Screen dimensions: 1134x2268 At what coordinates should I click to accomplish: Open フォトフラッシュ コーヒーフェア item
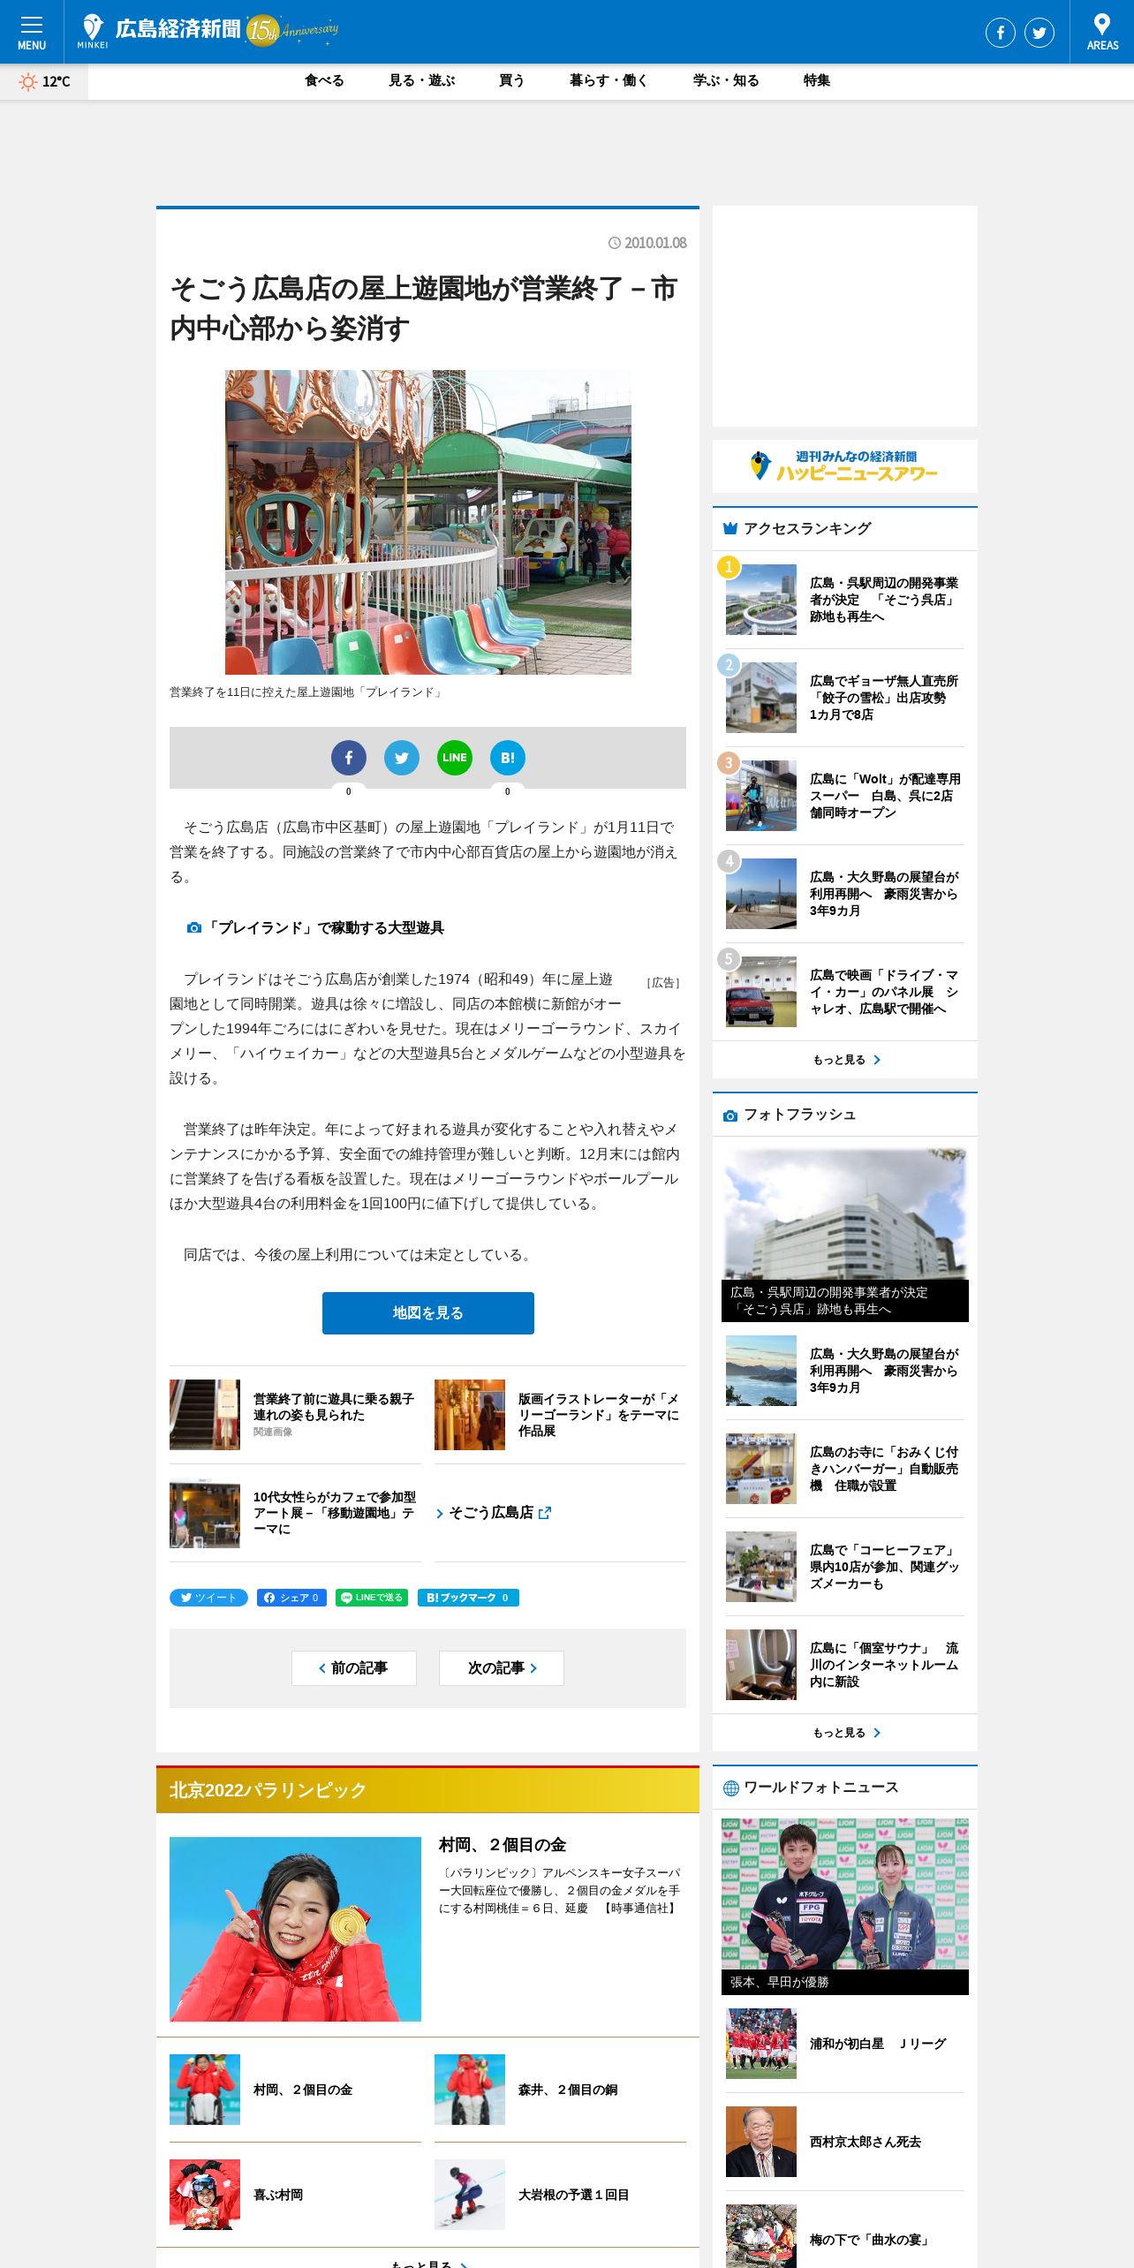(x=845, y=1567)
